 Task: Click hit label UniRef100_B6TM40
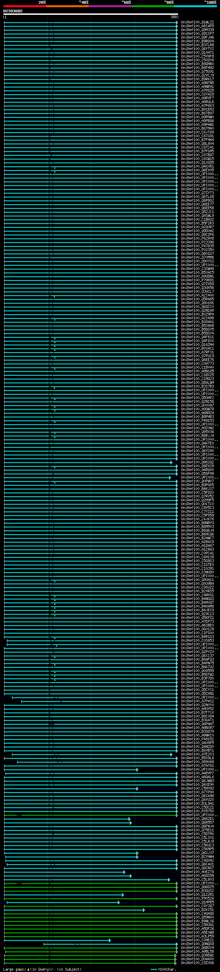pyautogui.click(x=197, y=128)
